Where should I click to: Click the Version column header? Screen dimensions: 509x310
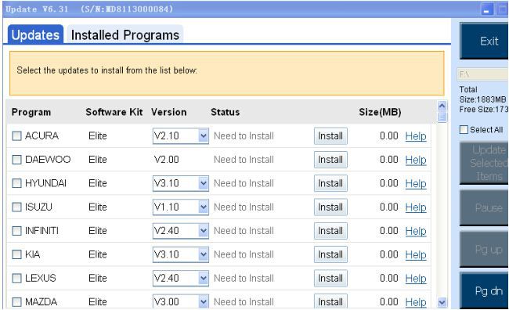169,112
